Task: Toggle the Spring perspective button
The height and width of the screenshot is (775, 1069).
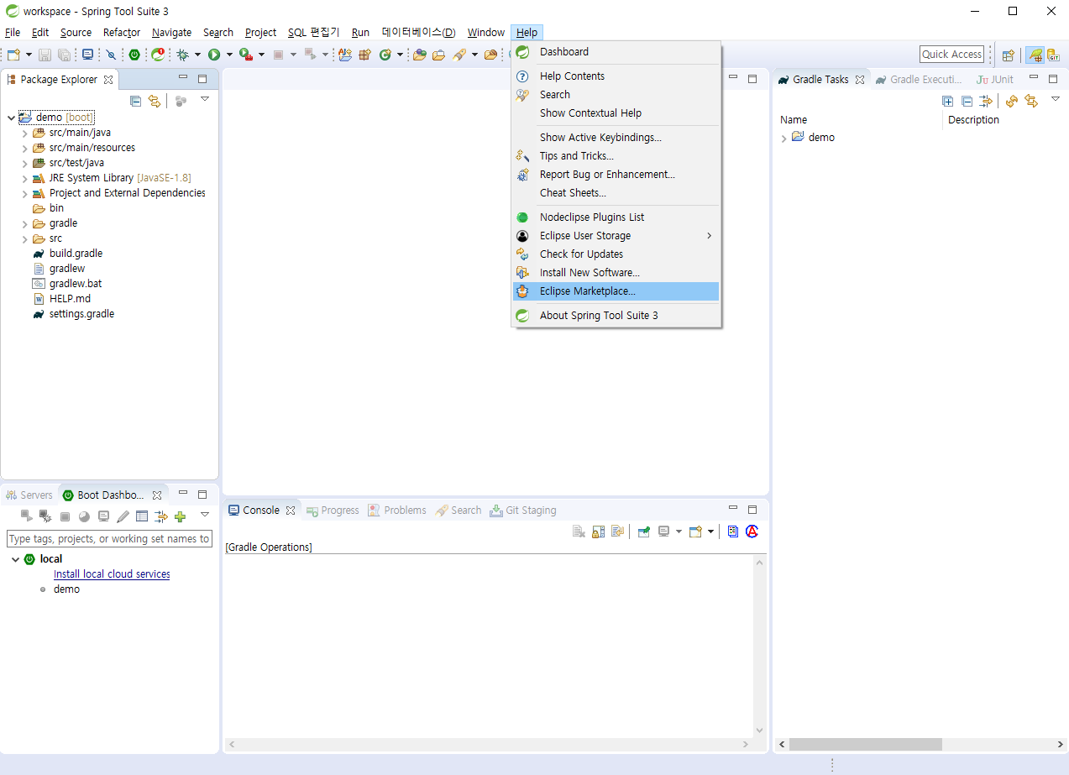Action: click(x=1035, y=55)
